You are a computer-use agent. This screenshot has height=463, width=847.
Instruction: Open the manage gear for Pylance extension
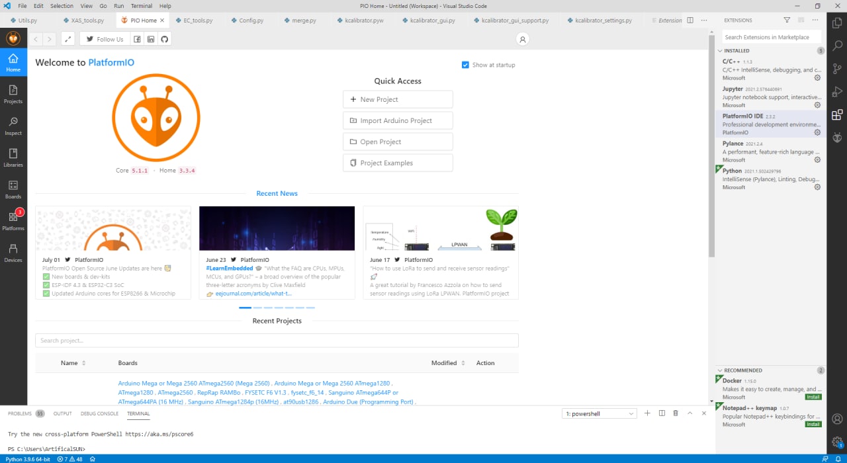tap(817, 159)
